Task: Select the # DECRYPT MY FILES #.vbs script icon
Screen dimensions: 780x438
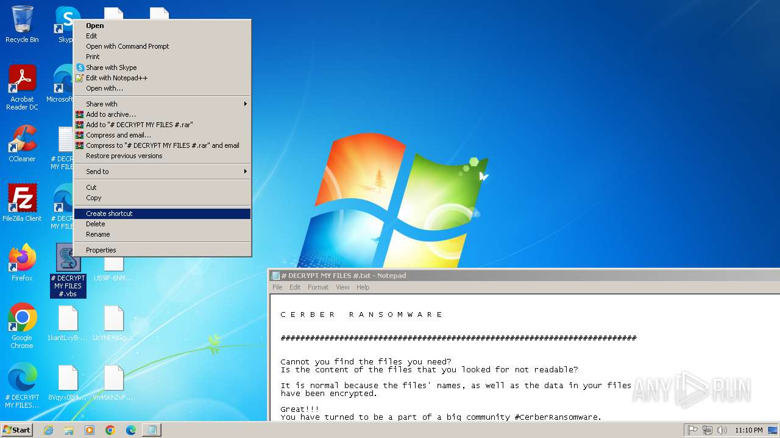Action: point(68,271)
